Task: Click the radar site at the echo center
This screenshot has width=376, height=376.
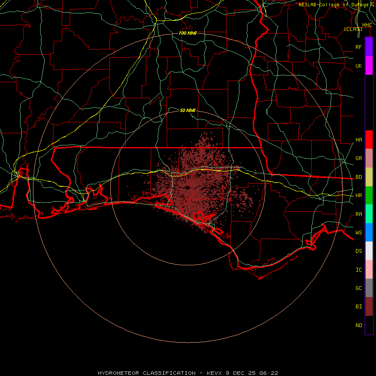Action: pyautogui.click(x=188, y=188)
